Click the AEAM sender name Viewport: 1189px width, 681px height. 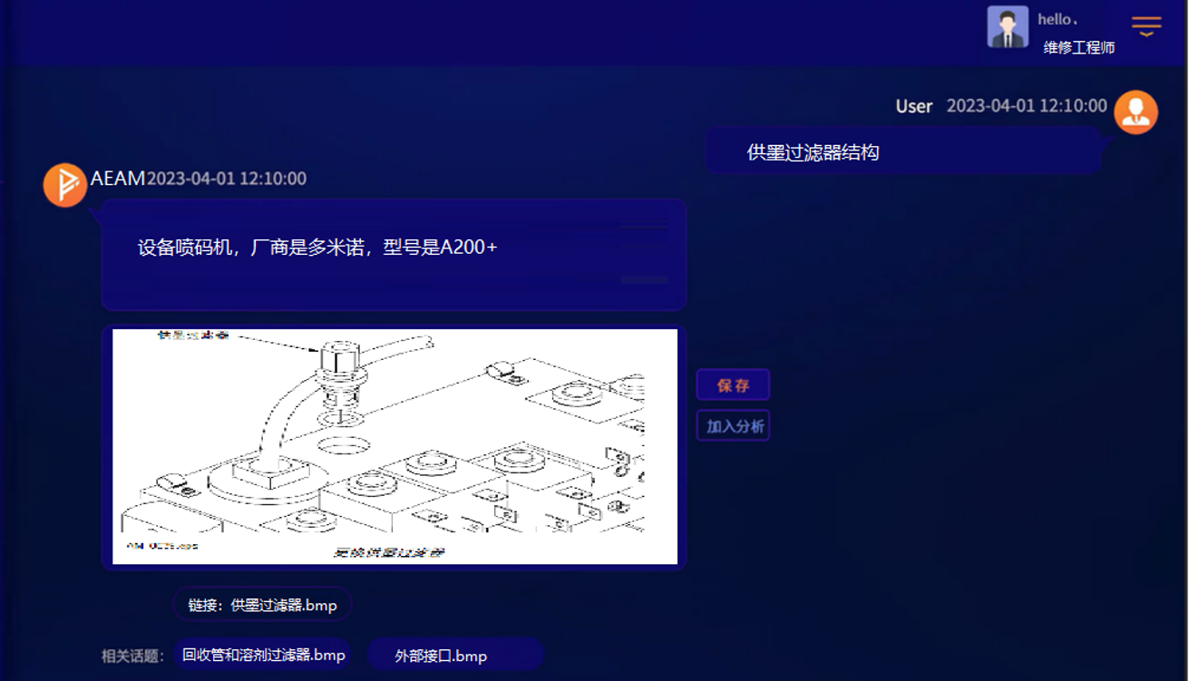(x=117, y=178)
